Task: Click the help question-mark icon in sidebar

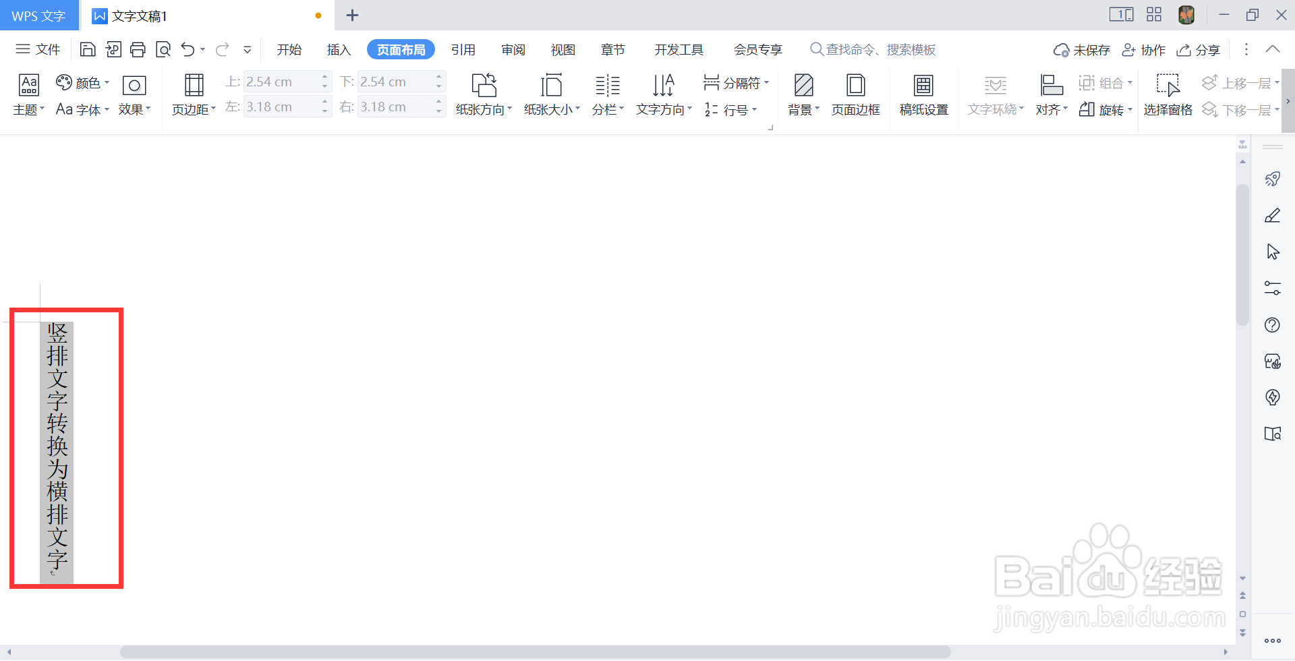Action: tap(1273, 325)
